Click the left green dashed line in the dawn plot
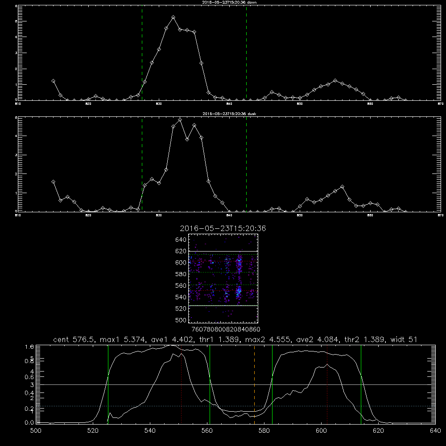Image resolution: width=446 pixels, height=446 pixels. 142,53
